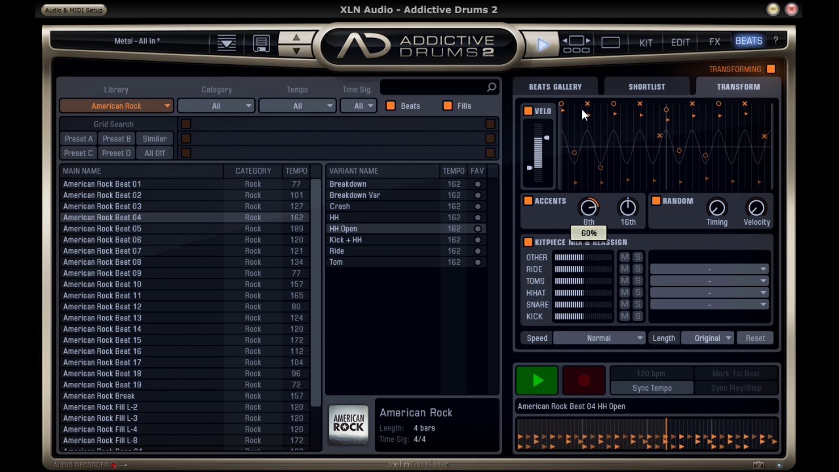Screen dimensions: 839x472
Task: Open the BEATS GALLERY tab
Action: (555, 87)
